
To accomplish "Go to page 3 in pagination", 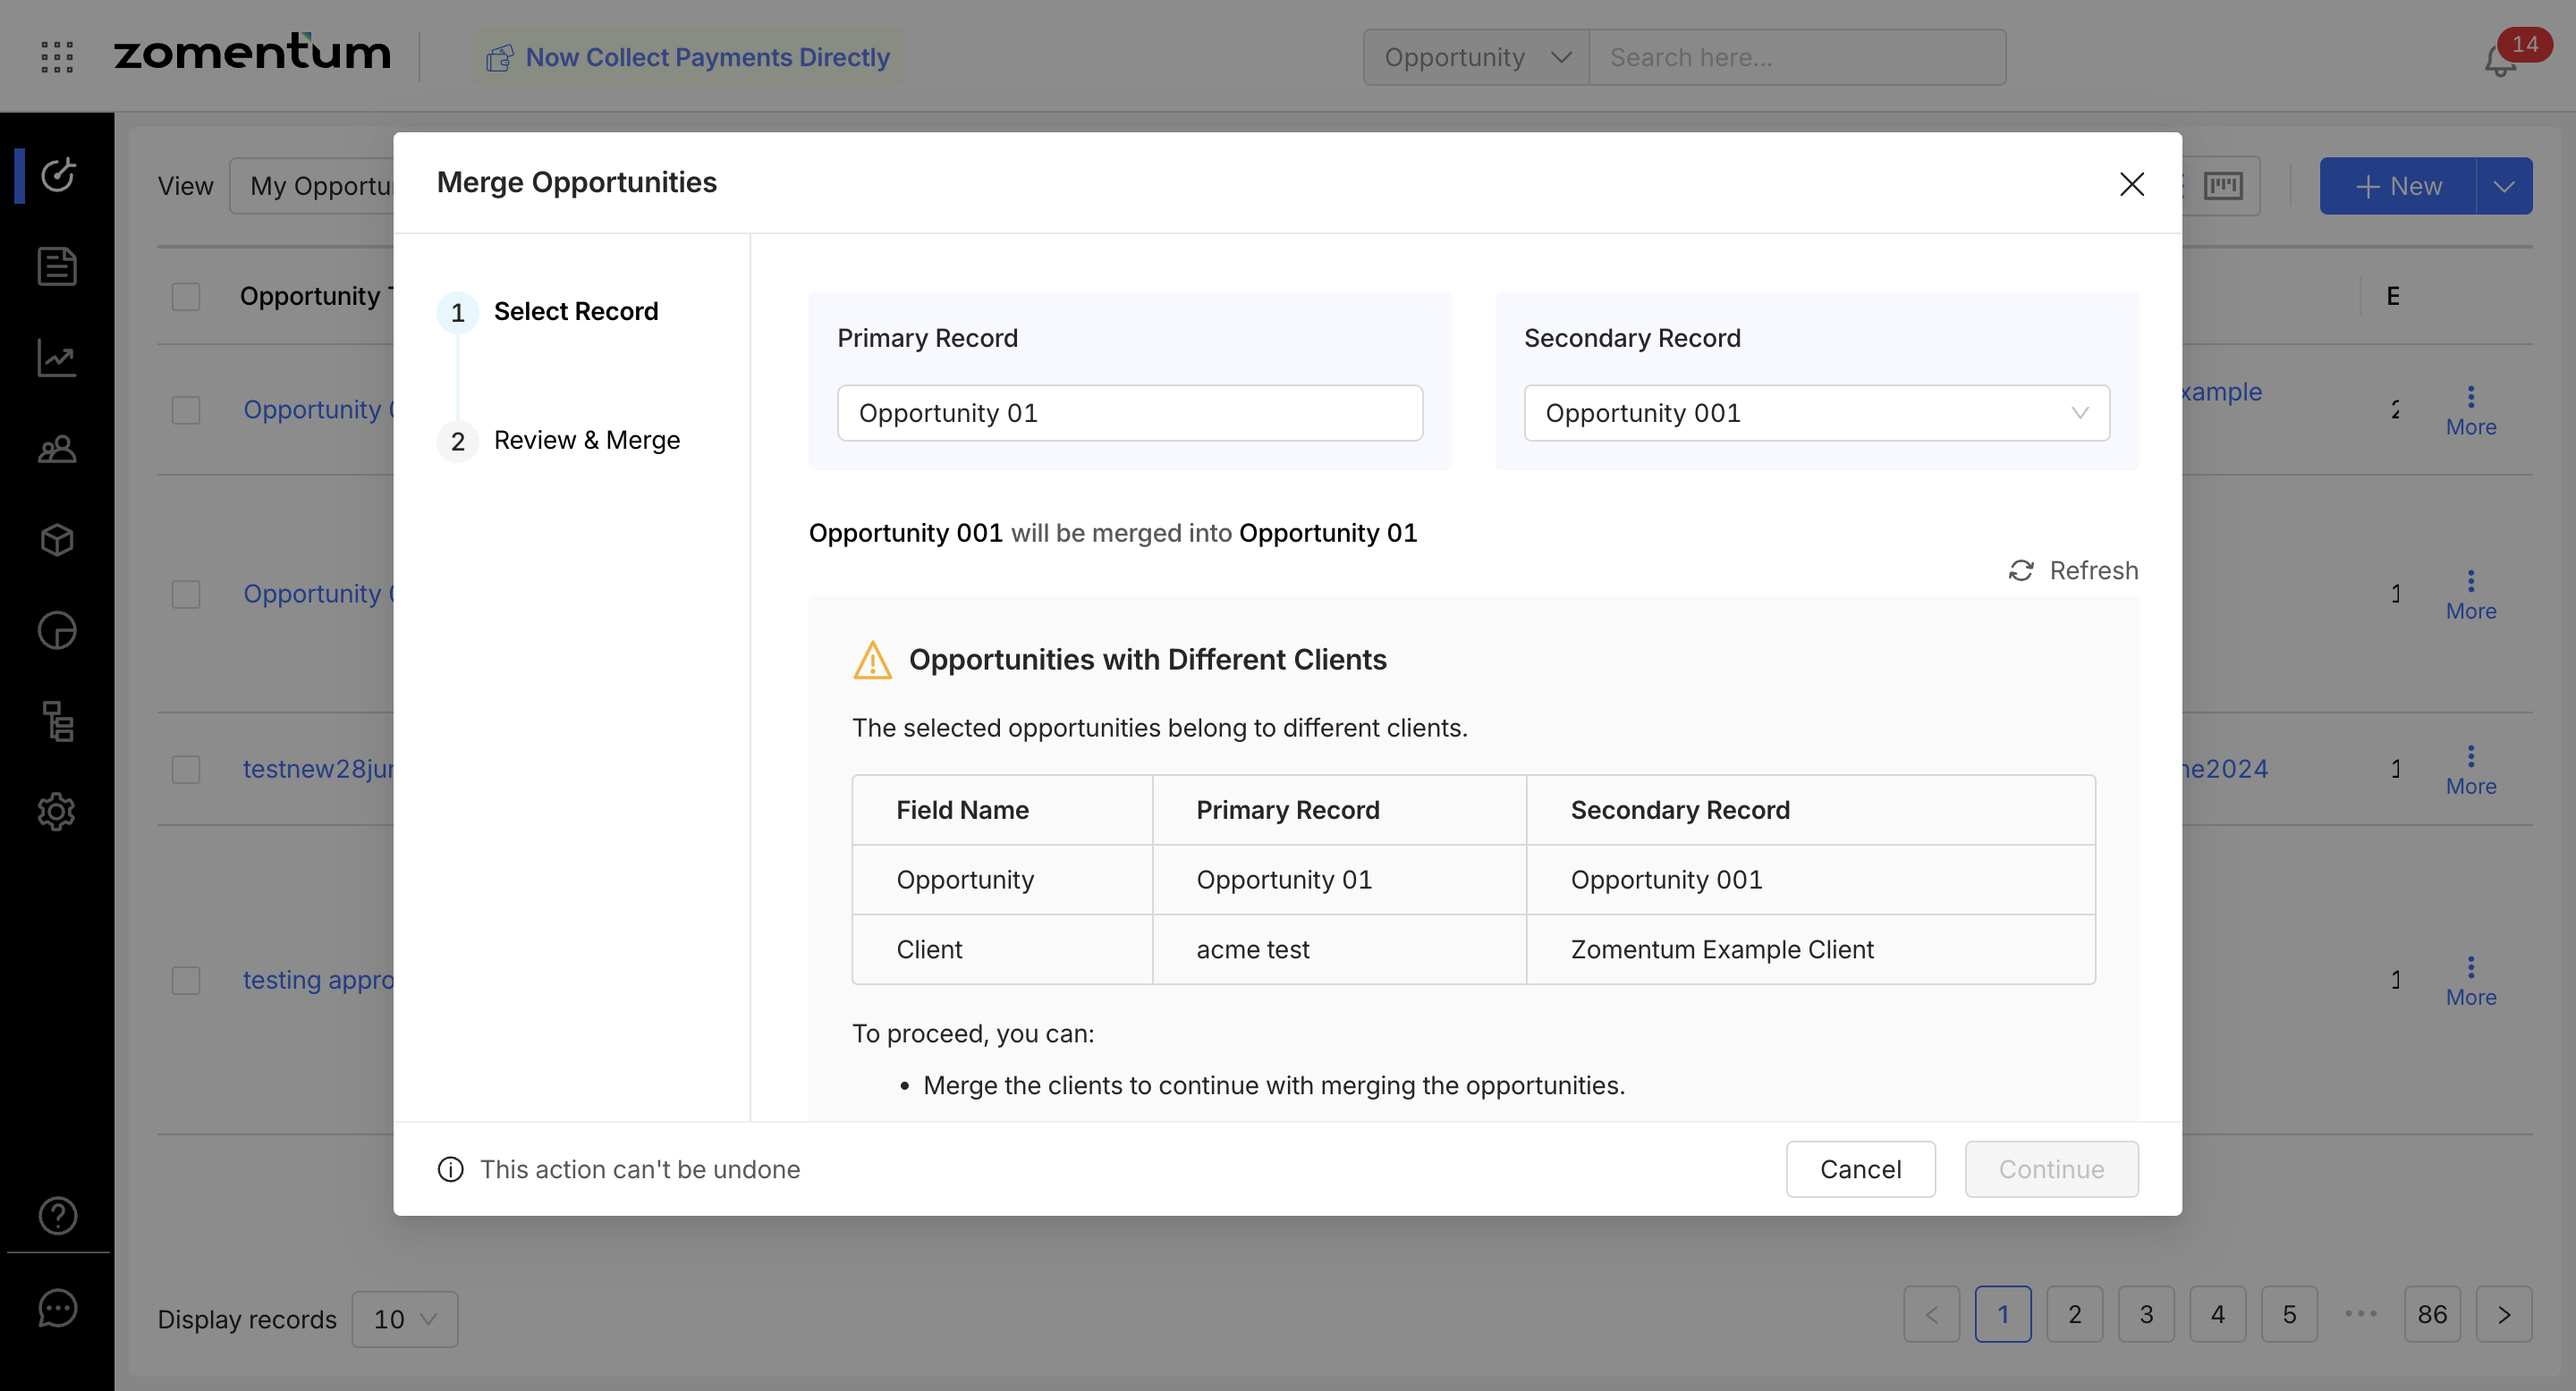I will (x=2146, y=1314).
